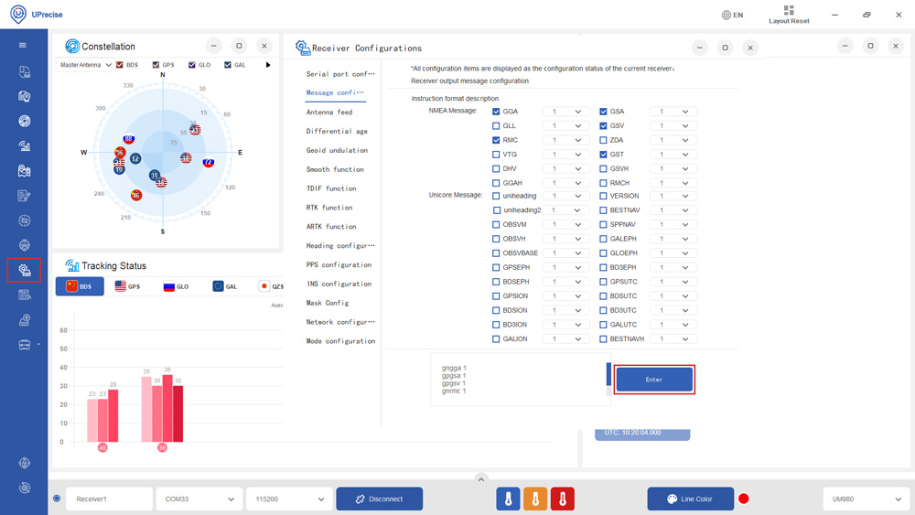Click the red thermometer icon
This screenshot has height=515, width=915.
pyautogui.click(x=563, y=499)
